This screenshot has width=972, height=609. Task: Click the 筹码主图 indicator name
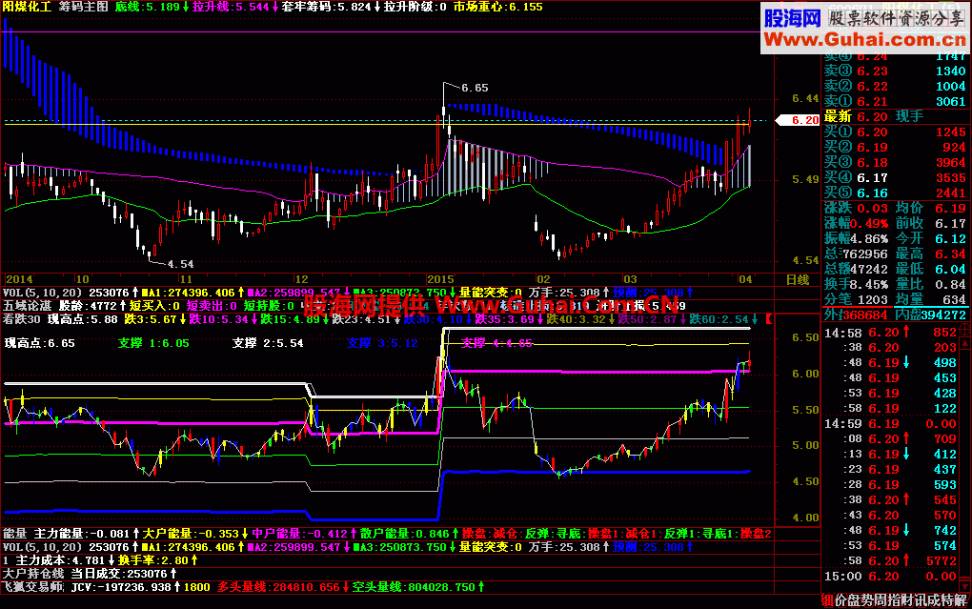click(x=84, y=7)
